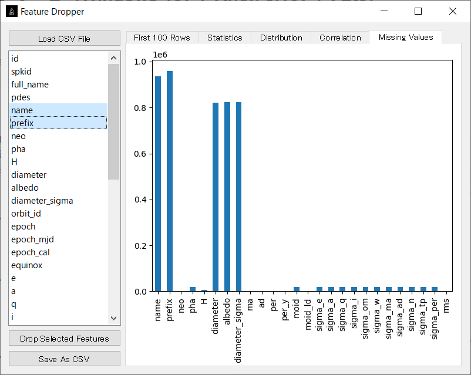Viewport: 471px width, 375px height.
Task: Click the 'albedo' bar in the chart
Action: point(227,197)
